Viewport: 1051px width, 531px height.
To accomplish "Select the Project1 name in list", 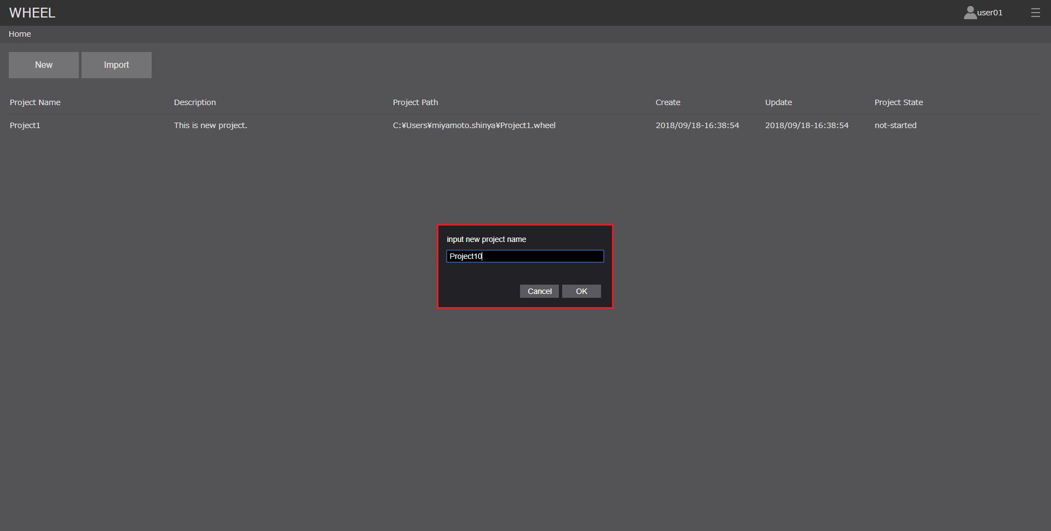I will tap(25, 125).
